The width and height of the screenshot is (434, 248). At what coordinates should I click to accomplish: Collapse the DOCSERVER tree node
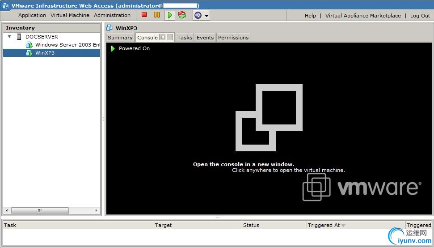(9, 37)
